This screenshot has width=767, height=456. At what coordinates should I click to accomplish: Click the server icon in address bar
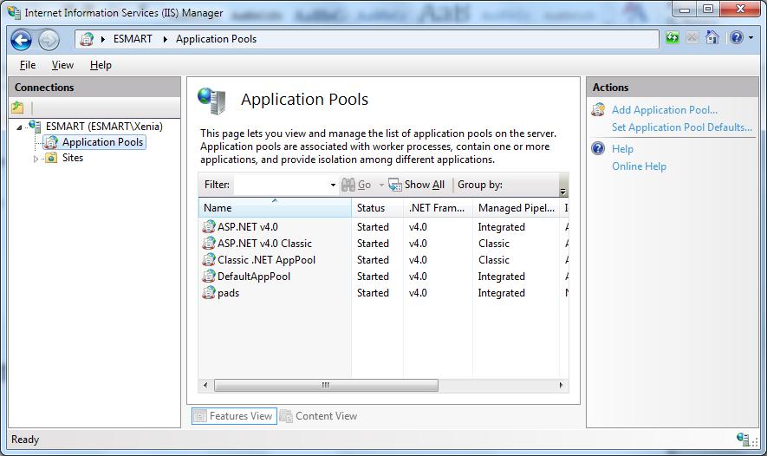pos(87,39)
